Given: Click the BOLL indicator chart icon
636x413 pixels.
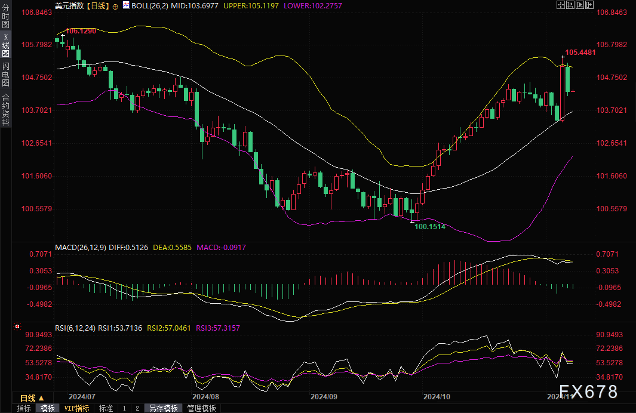Looking at the screenshot, I should click(x=125, y=5).
